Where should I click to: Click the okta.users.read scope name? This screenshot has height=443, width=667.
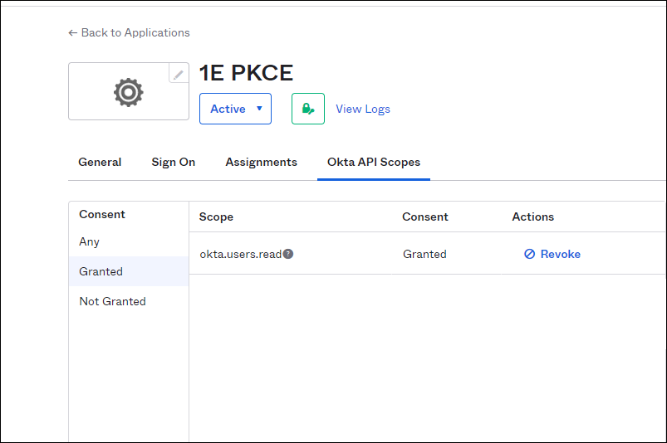point(240,254)
